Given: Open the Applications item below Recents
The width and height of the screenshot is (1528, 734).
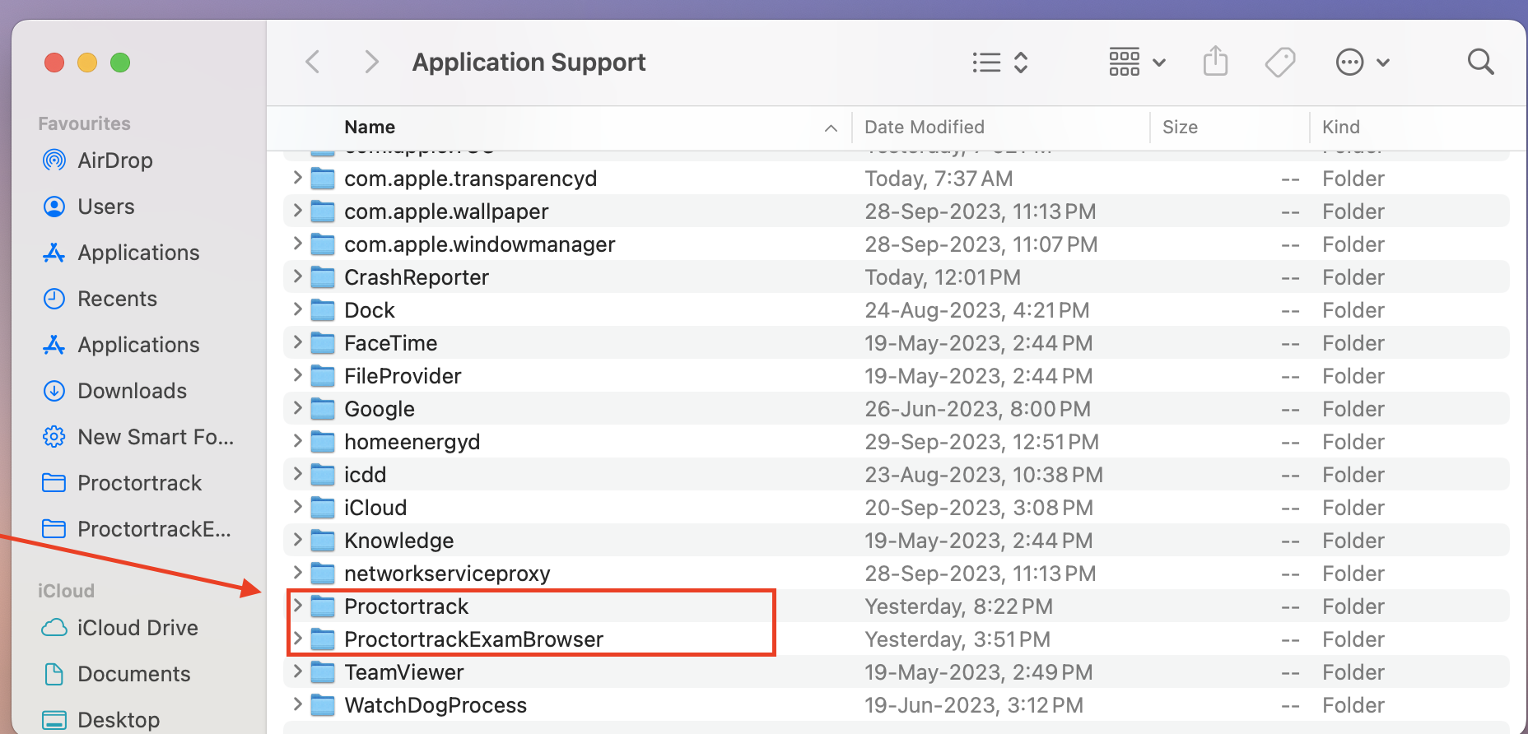Looking at the screenshot, I should coord(120,345).
